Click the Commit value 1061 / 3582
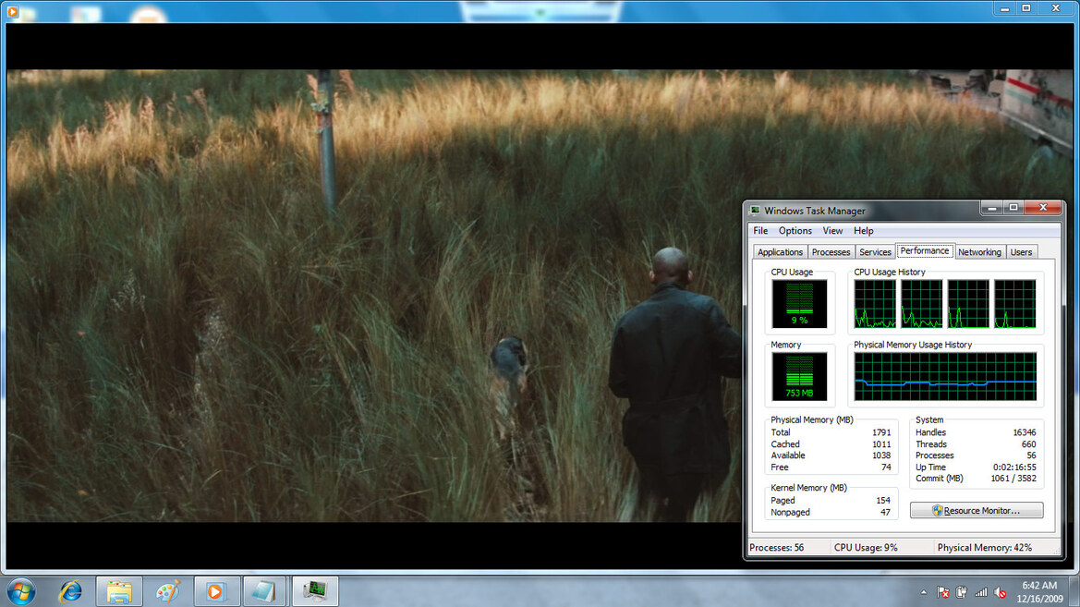The width and height of the screenshot is (1080, 607). coord(1013,479)
